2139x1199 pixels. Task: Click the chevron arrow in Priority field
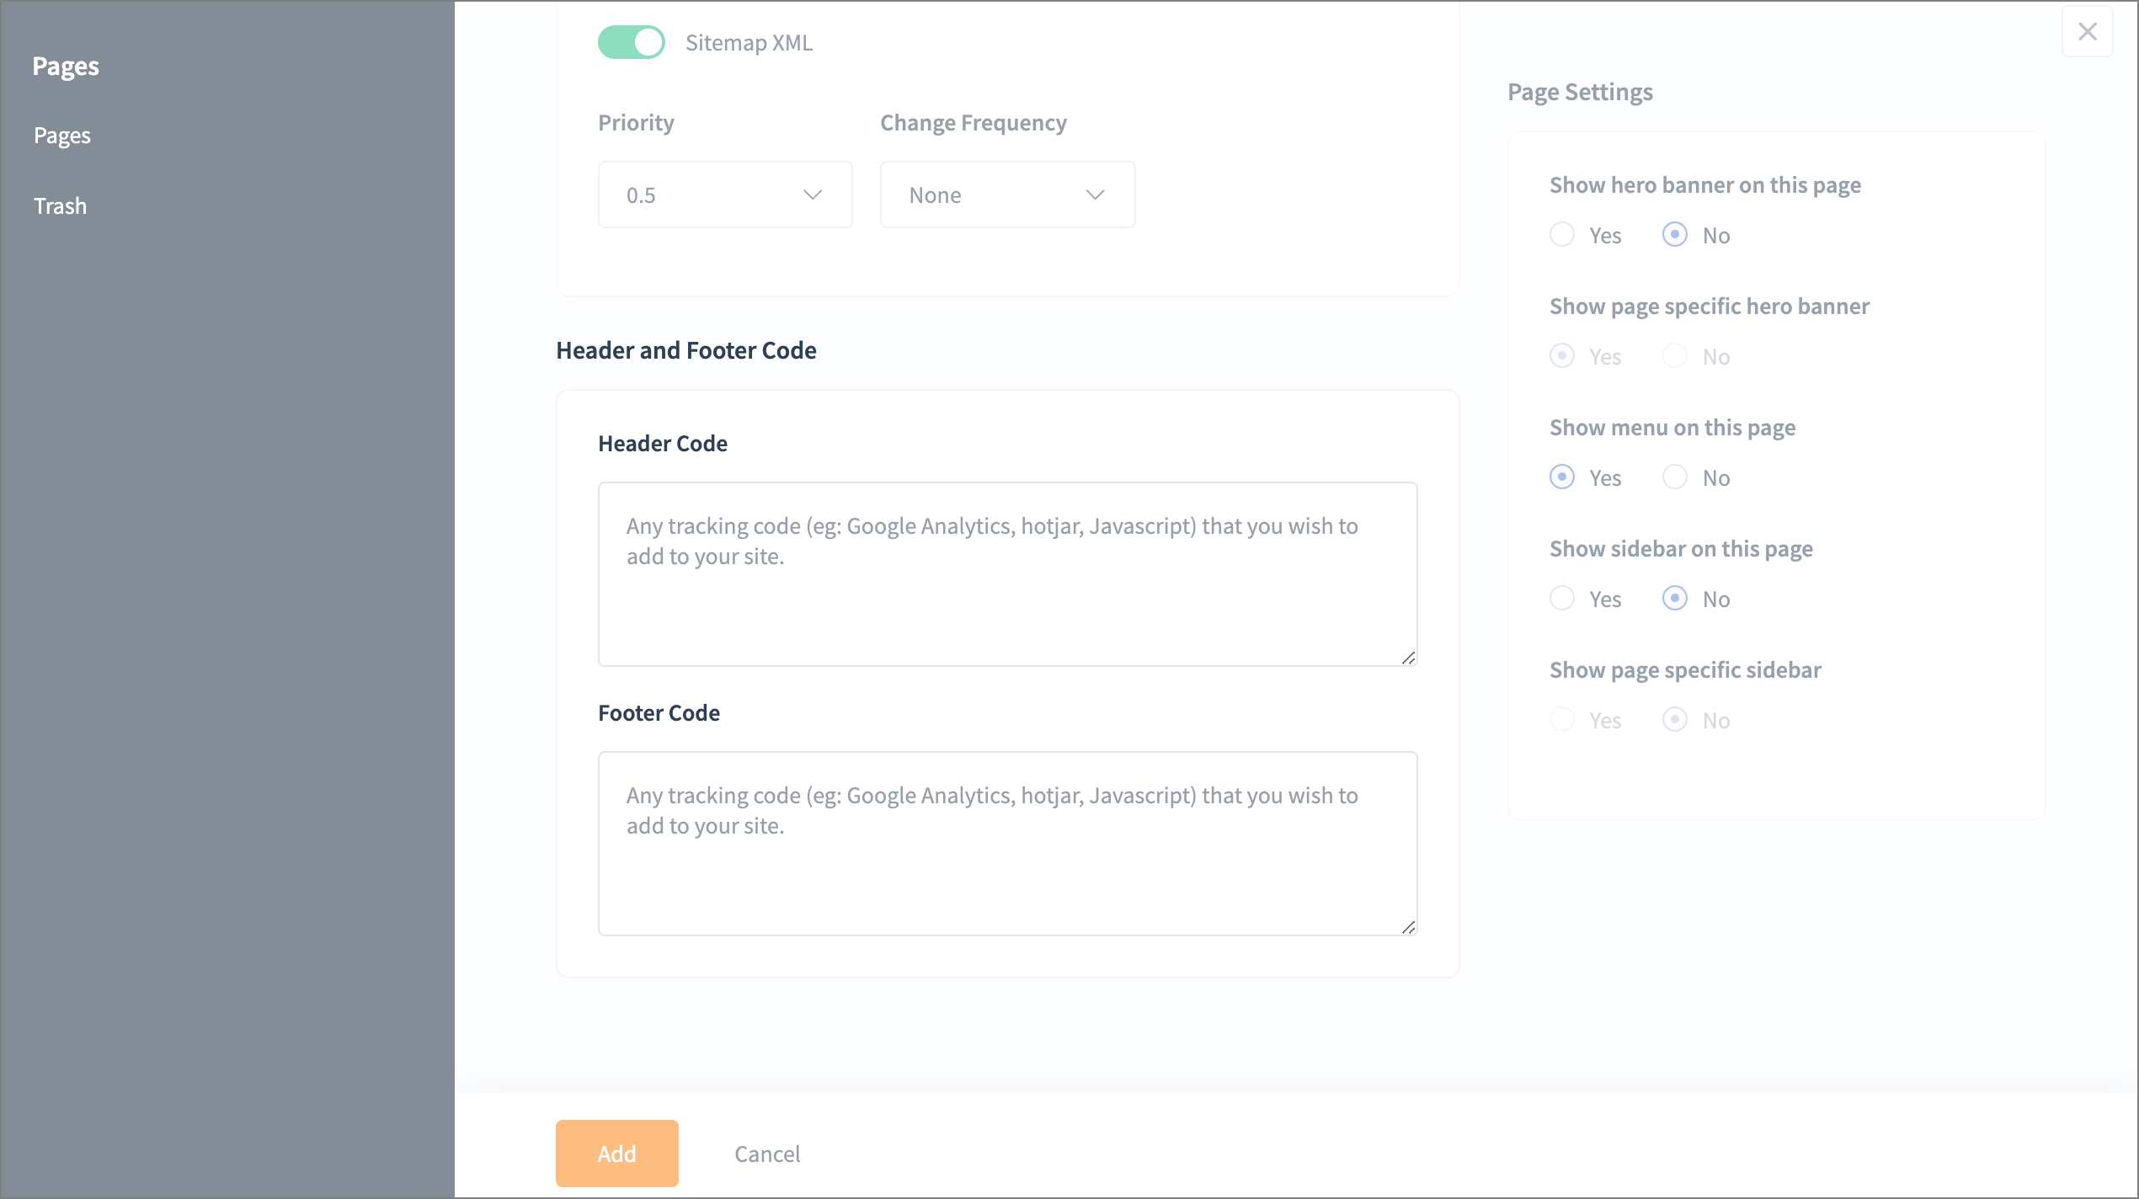tap(812, 195)
